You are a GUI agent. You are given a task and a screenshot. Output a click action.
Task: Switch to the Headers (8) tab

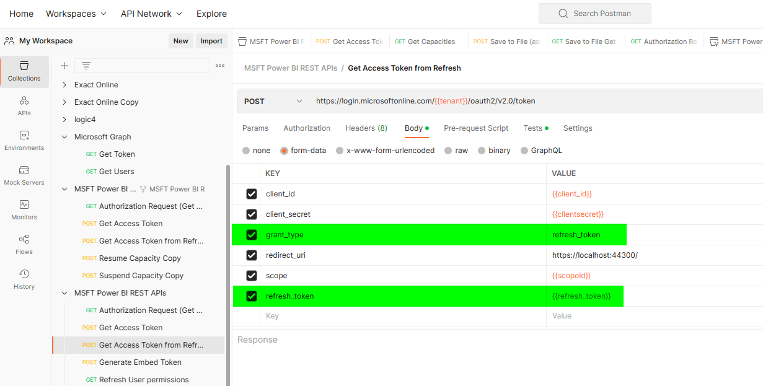pos(366,128)
